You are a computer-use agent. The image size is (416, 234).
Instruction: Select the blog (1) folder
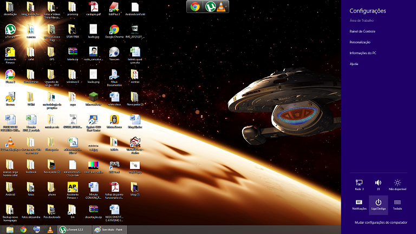[135, 189]
